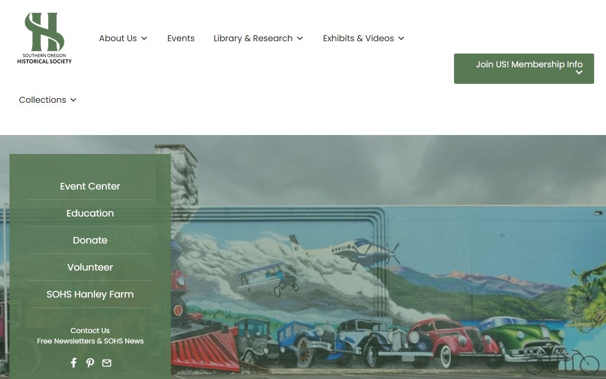Expand the About Us chevron
The width and height of the screenshot is (606, 379).
coord(144,38)
